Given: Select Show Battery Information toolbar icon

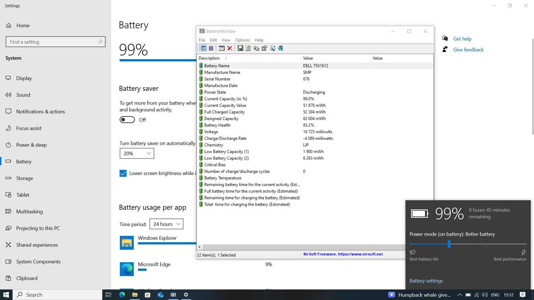Looking at the screenshot, I should pos(203,48).
